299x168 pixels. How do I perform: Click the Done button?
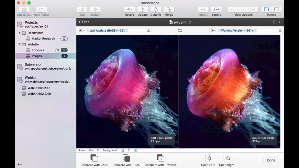[271, 160]
